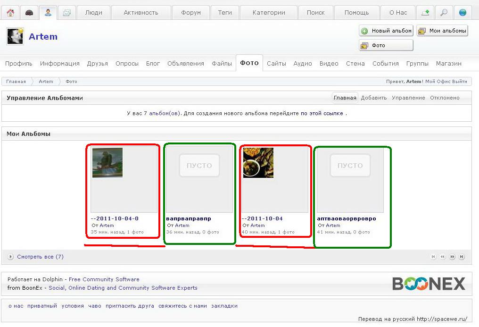Screen dimensions: 479x327
Task: Open the Форум menu item
Action: pos(191,13)
